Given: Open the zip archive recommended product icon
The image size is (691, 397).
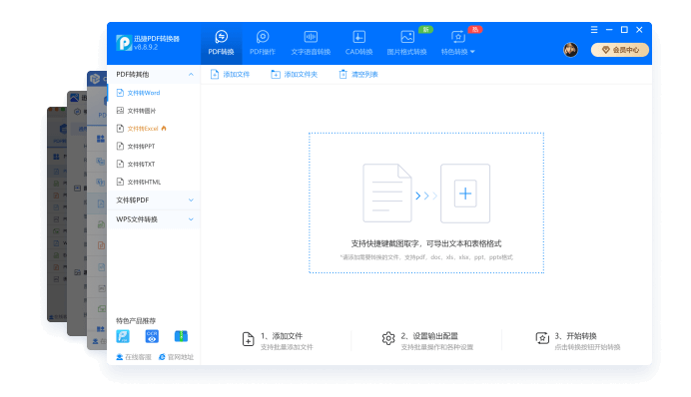Looking at the screenshot, I should [x=181, y=336].
